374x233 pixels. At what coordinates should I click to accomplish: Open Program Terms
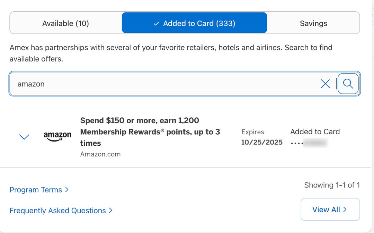click(36, 190)
